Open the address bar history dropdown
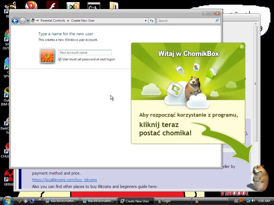 click(x=146, y=21)
